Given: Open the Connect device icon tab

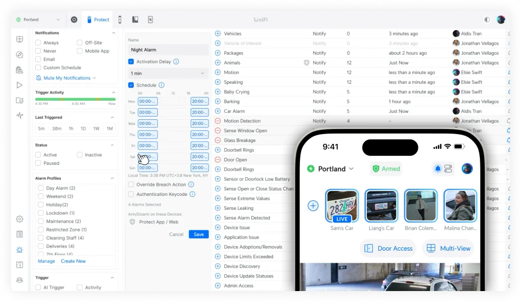Looking at the screenshot, I should (x=150, y=20).
